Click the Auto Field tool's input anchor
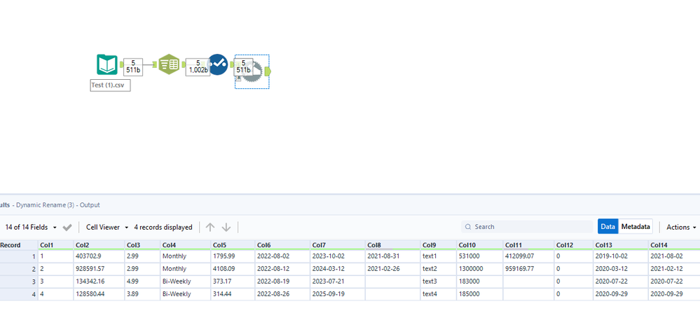Viewport: 700px width, 334px height. point(156,65)
